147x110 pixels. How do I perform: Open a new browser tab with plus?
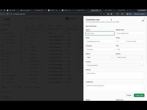point(131,10)
